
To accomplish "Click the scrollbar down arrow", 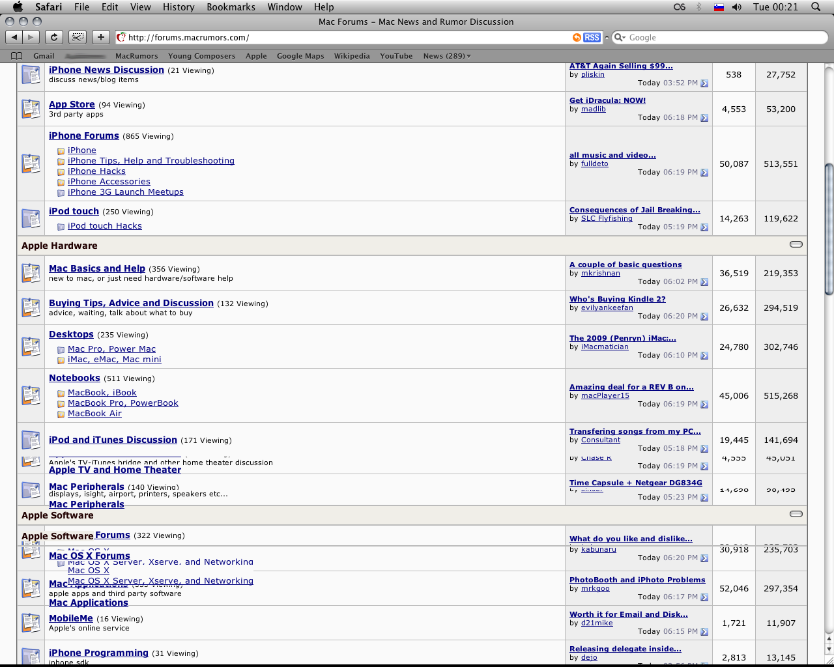I will (829, 649).
